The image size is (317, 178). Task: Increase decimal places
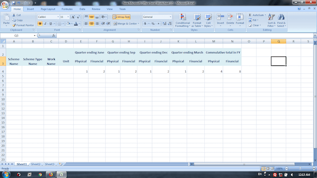coord(164,24)
